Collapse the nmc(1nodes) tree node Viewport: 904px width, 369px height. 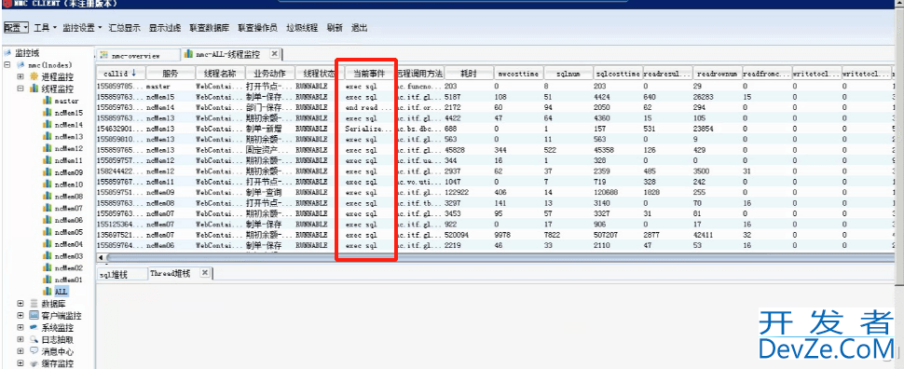[x=7, y=64]
